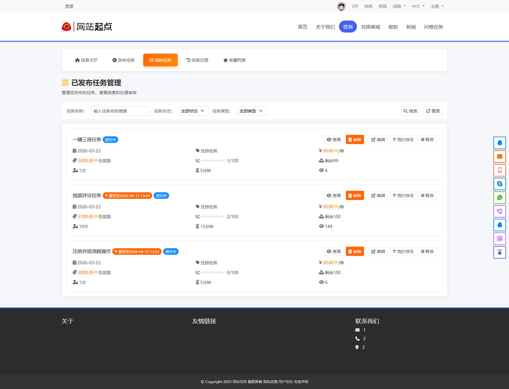This screenshot has width=509, height=389.
Task: Click the magnifier search icon button
Action: pos(410,111)
